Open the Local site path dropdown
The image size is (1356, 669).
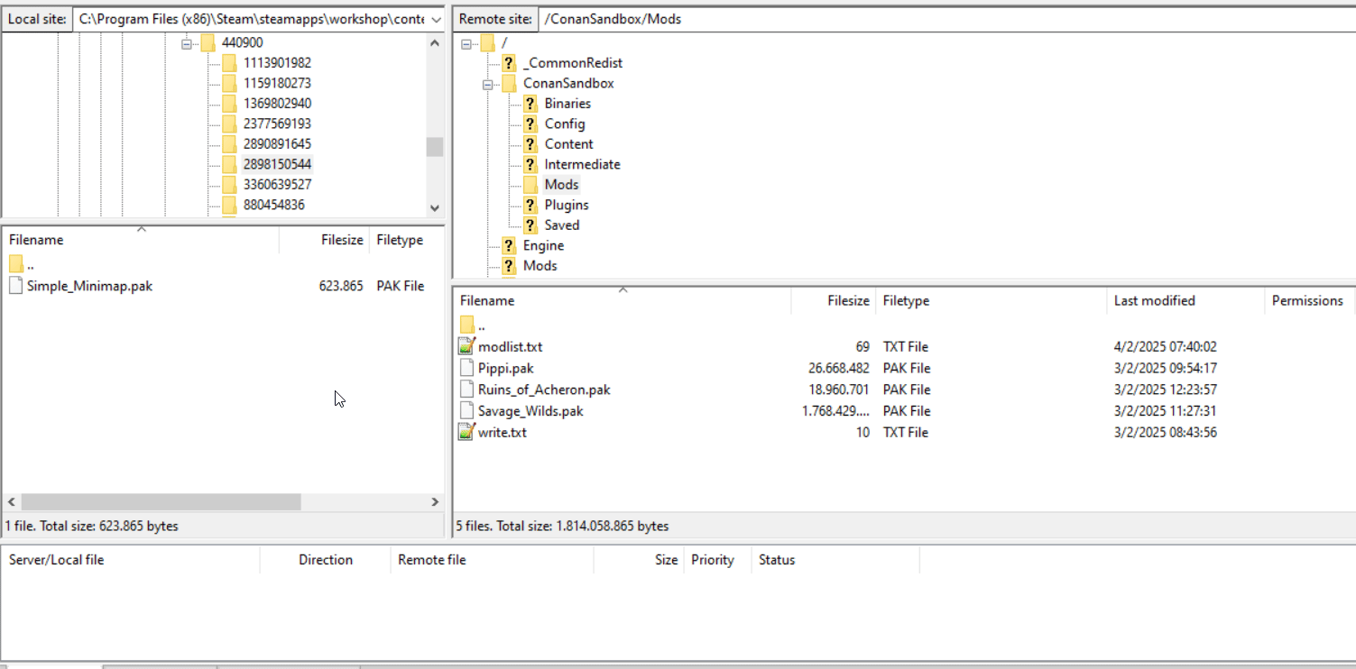tap(436, 19)
